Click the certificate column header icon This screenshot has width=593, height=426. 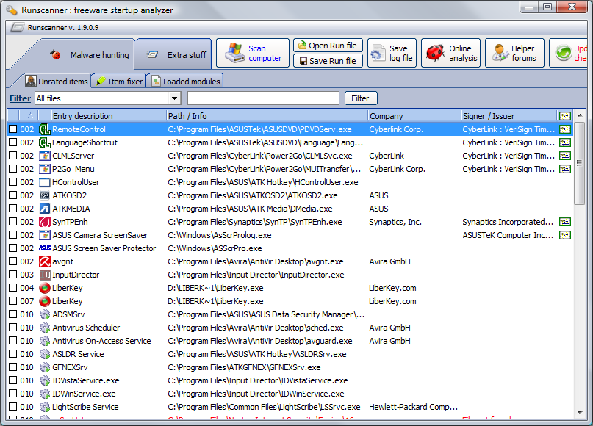(565, 115)
